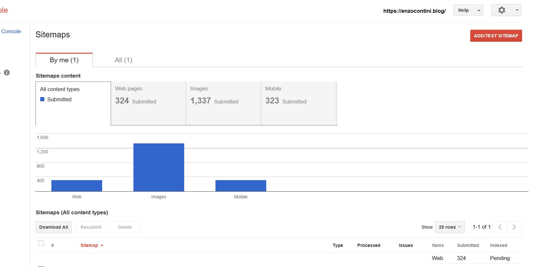Open the Console link in sidebar
535x267 pixels.
pyautogui.click(x=11, y=31)
